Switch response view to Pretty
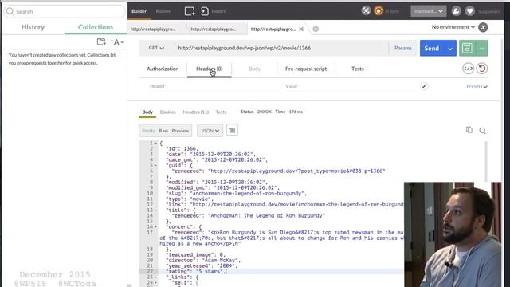510x287 pixels. (149, 131)
